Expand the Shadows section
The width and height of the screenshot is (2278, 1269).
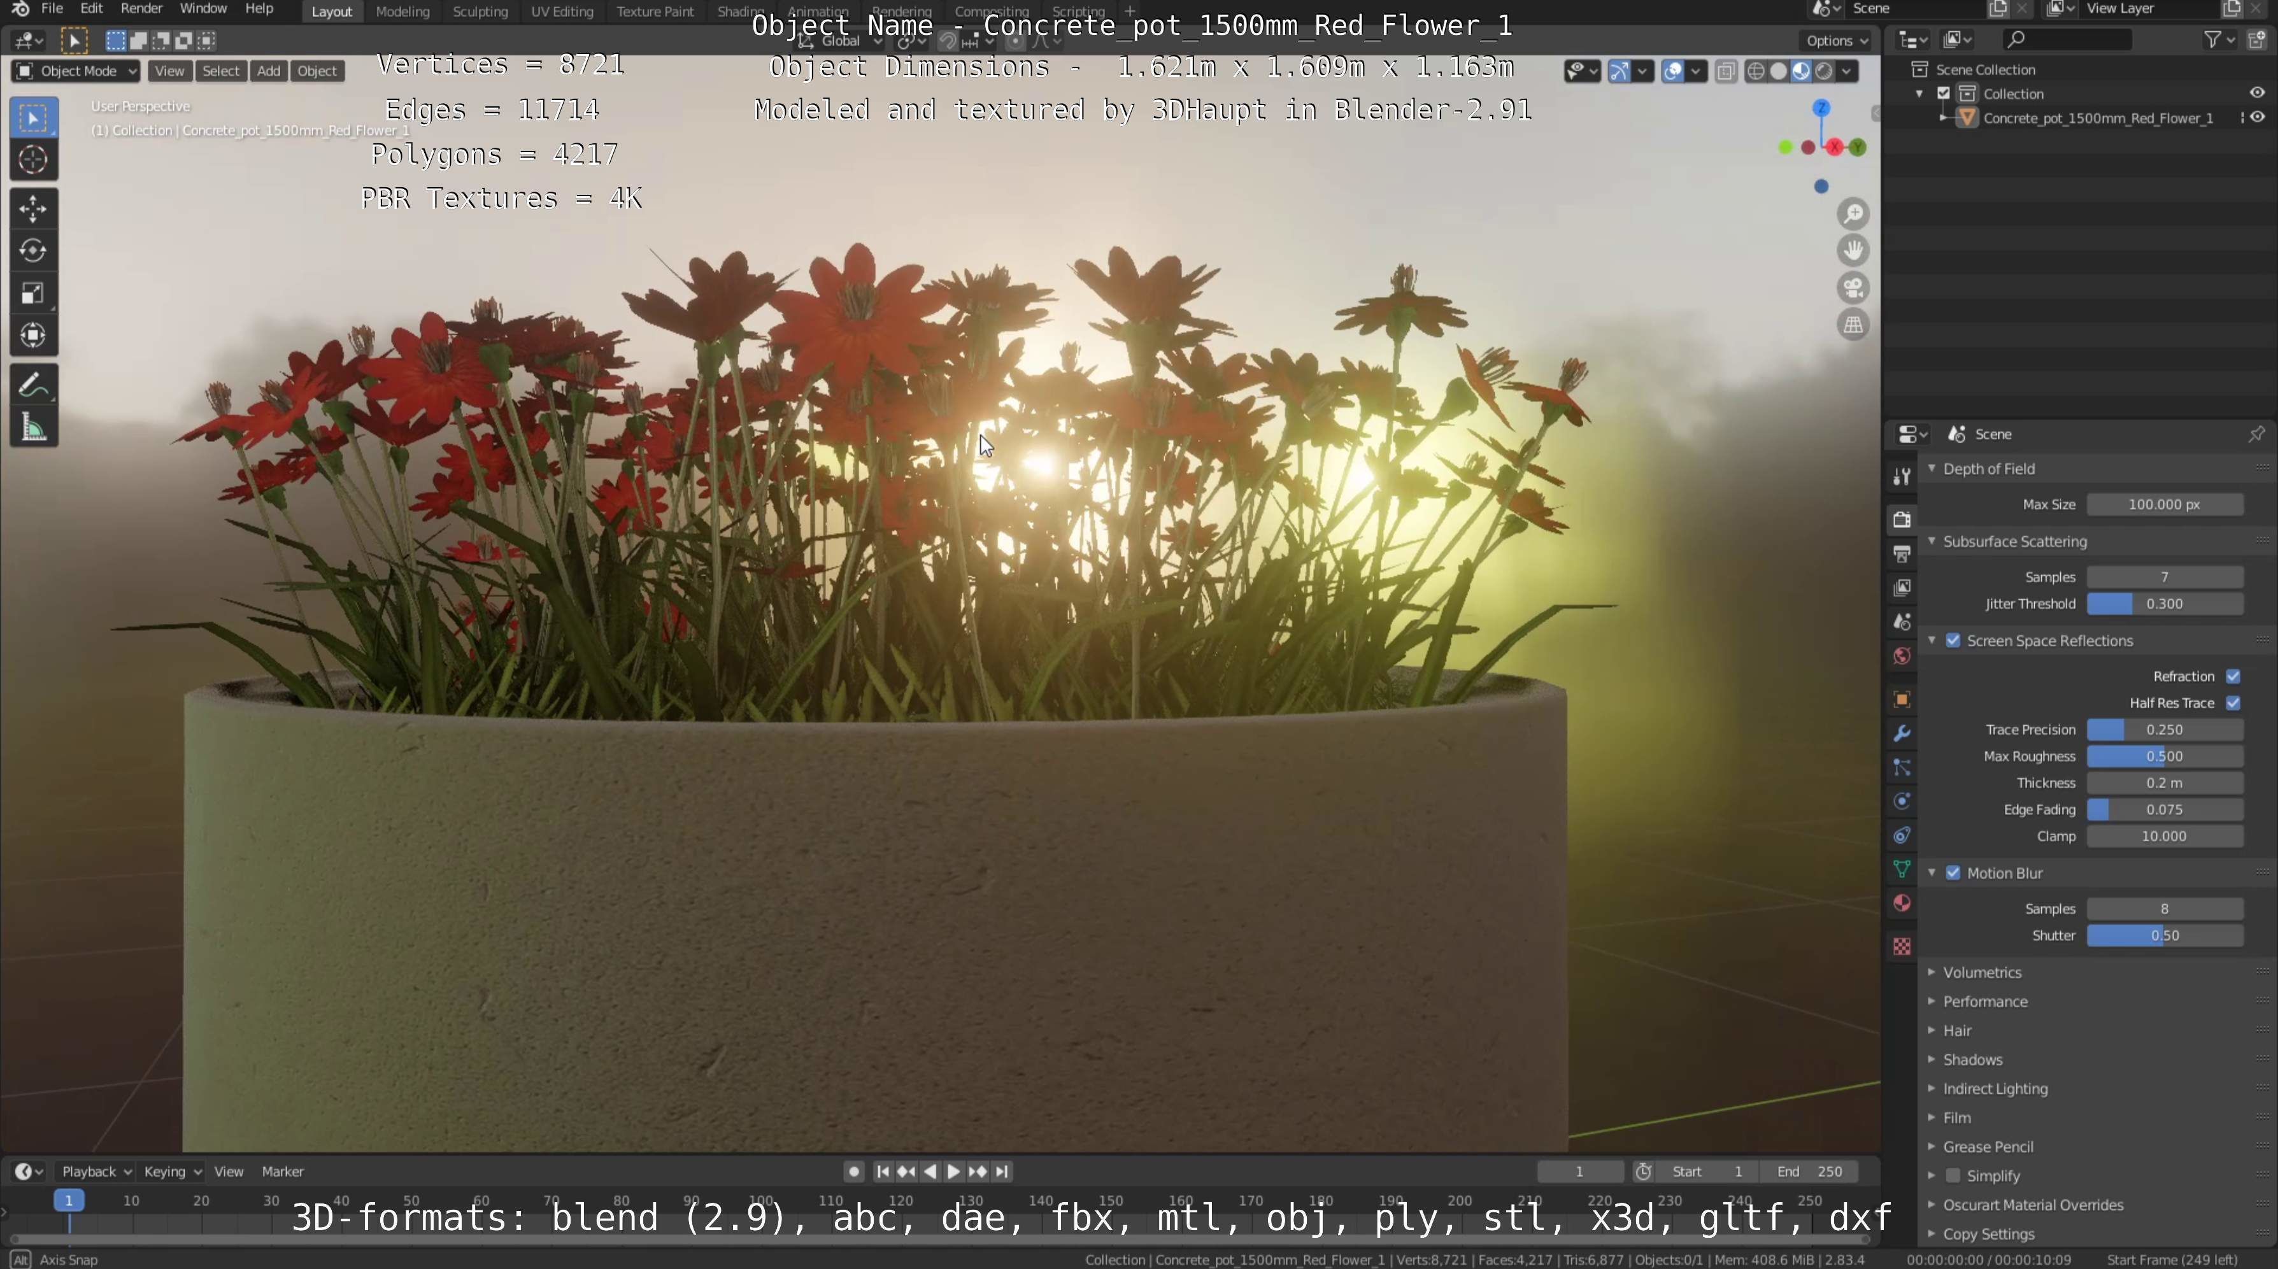pyautogui.click(x=1972, y=1060)
